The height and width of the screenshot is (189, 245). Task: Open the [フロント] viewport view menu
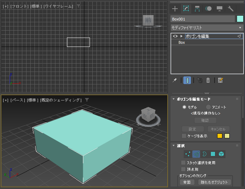(20, 6)
